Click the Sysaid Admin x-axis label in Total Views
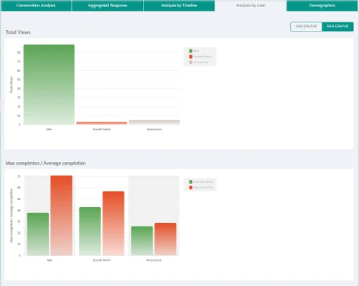The image size is (359, 286). (102, 129)
